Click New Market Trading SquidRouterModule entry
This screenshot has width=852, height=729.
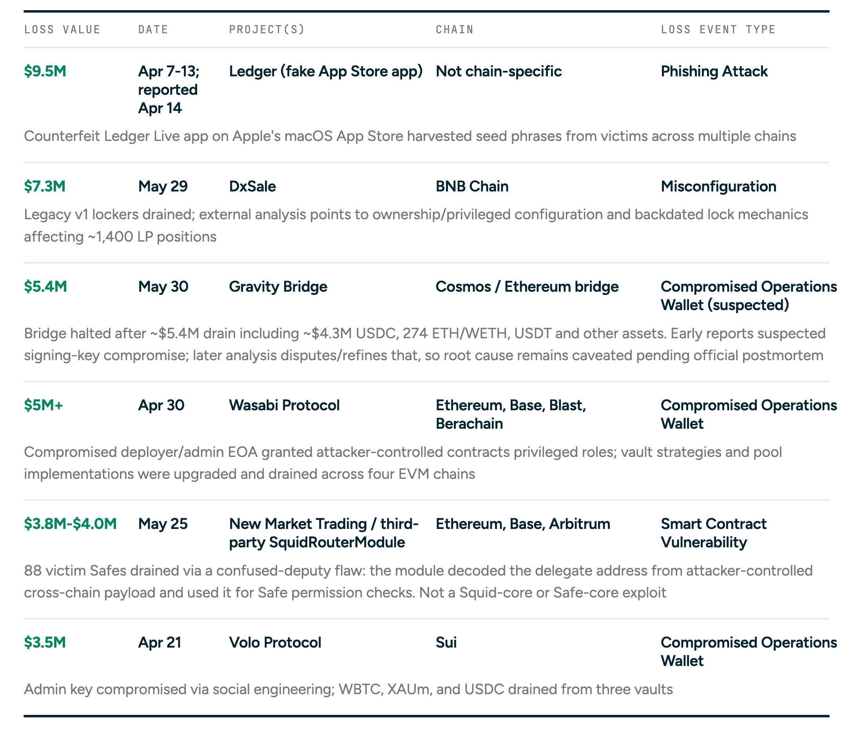pos(324,533)
